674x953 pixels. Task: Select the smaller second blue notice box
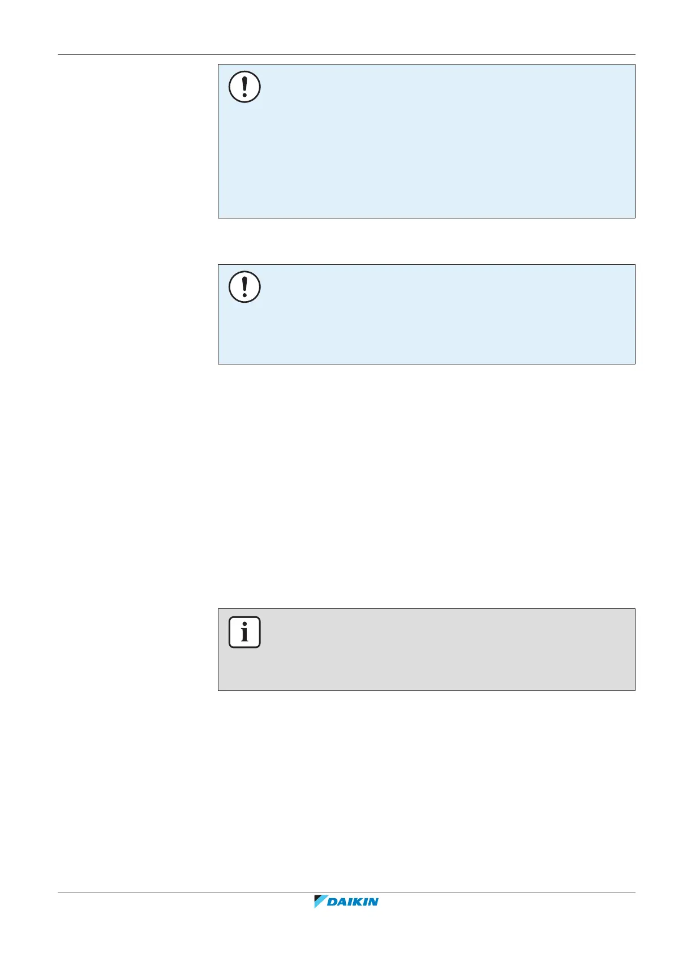[426, 314]
